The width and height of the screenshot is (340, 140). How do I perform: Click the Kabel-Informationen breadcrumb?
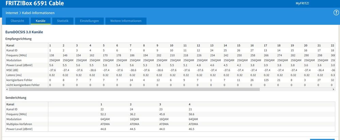point(38,13)
